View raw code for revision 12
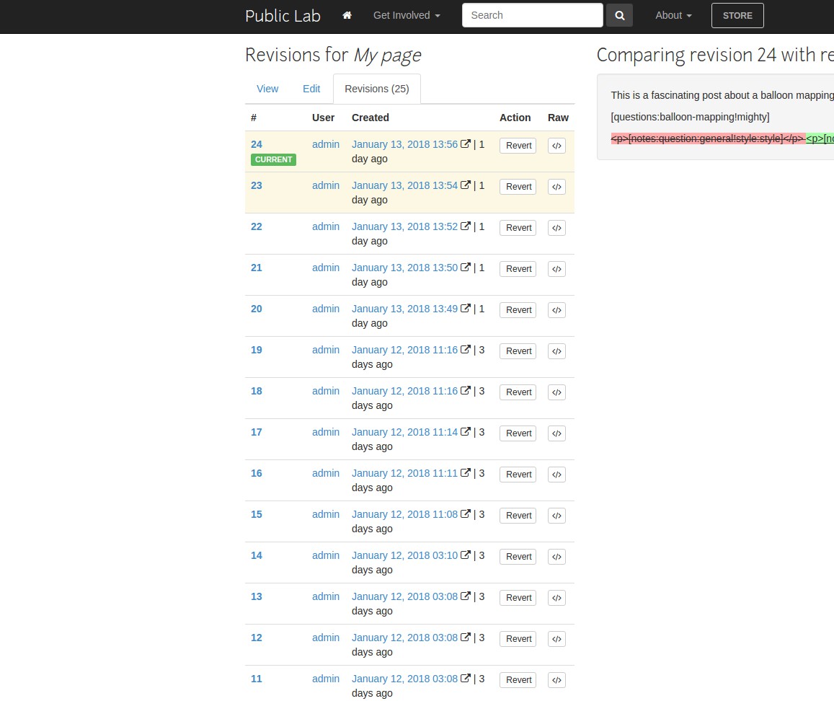This screenshot has height=701, width=834. tap(556, 639)
